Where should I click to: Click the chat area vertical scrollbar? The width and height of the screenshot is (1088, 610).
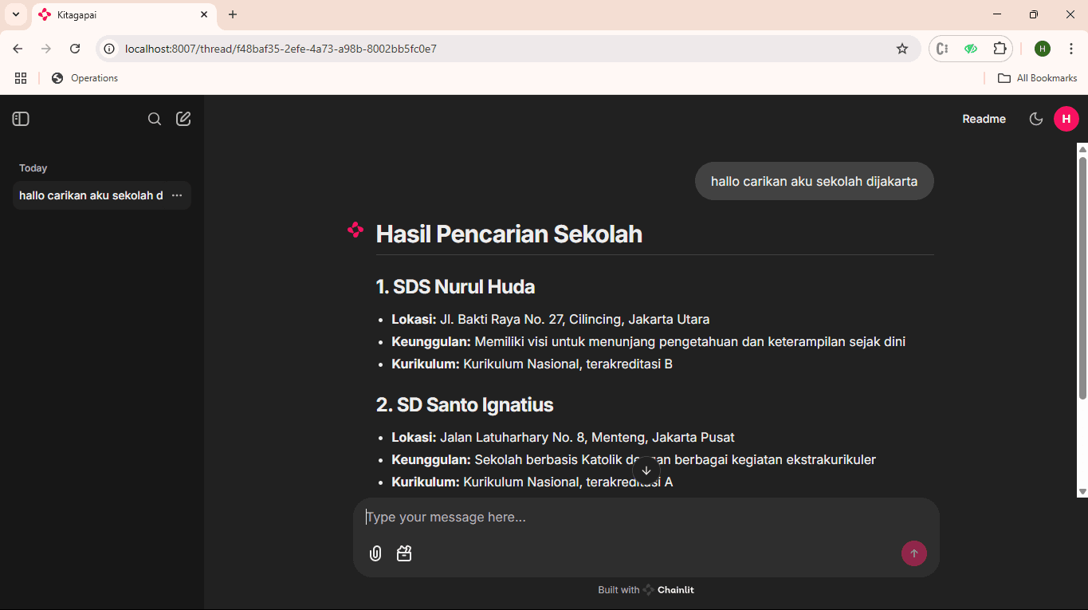1082,279
